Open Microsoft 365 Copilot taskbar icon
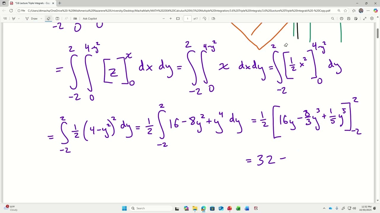380x213 pixels. (x=186, y=208)
